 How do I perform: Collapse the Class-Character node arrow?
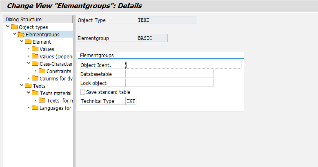[x=29, y=64]
